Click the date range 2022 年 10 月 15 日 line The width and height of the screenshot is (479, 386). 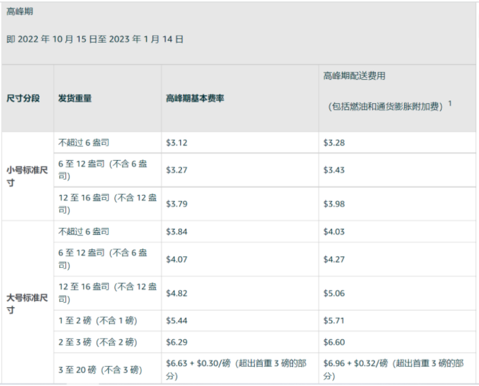coord(95,40)
